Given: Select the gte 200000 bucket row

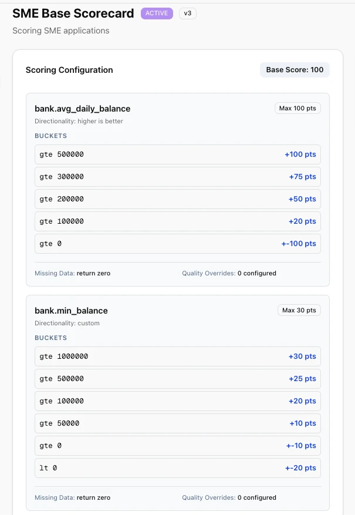Looking at the screenshot, I should tap(177, 199).
